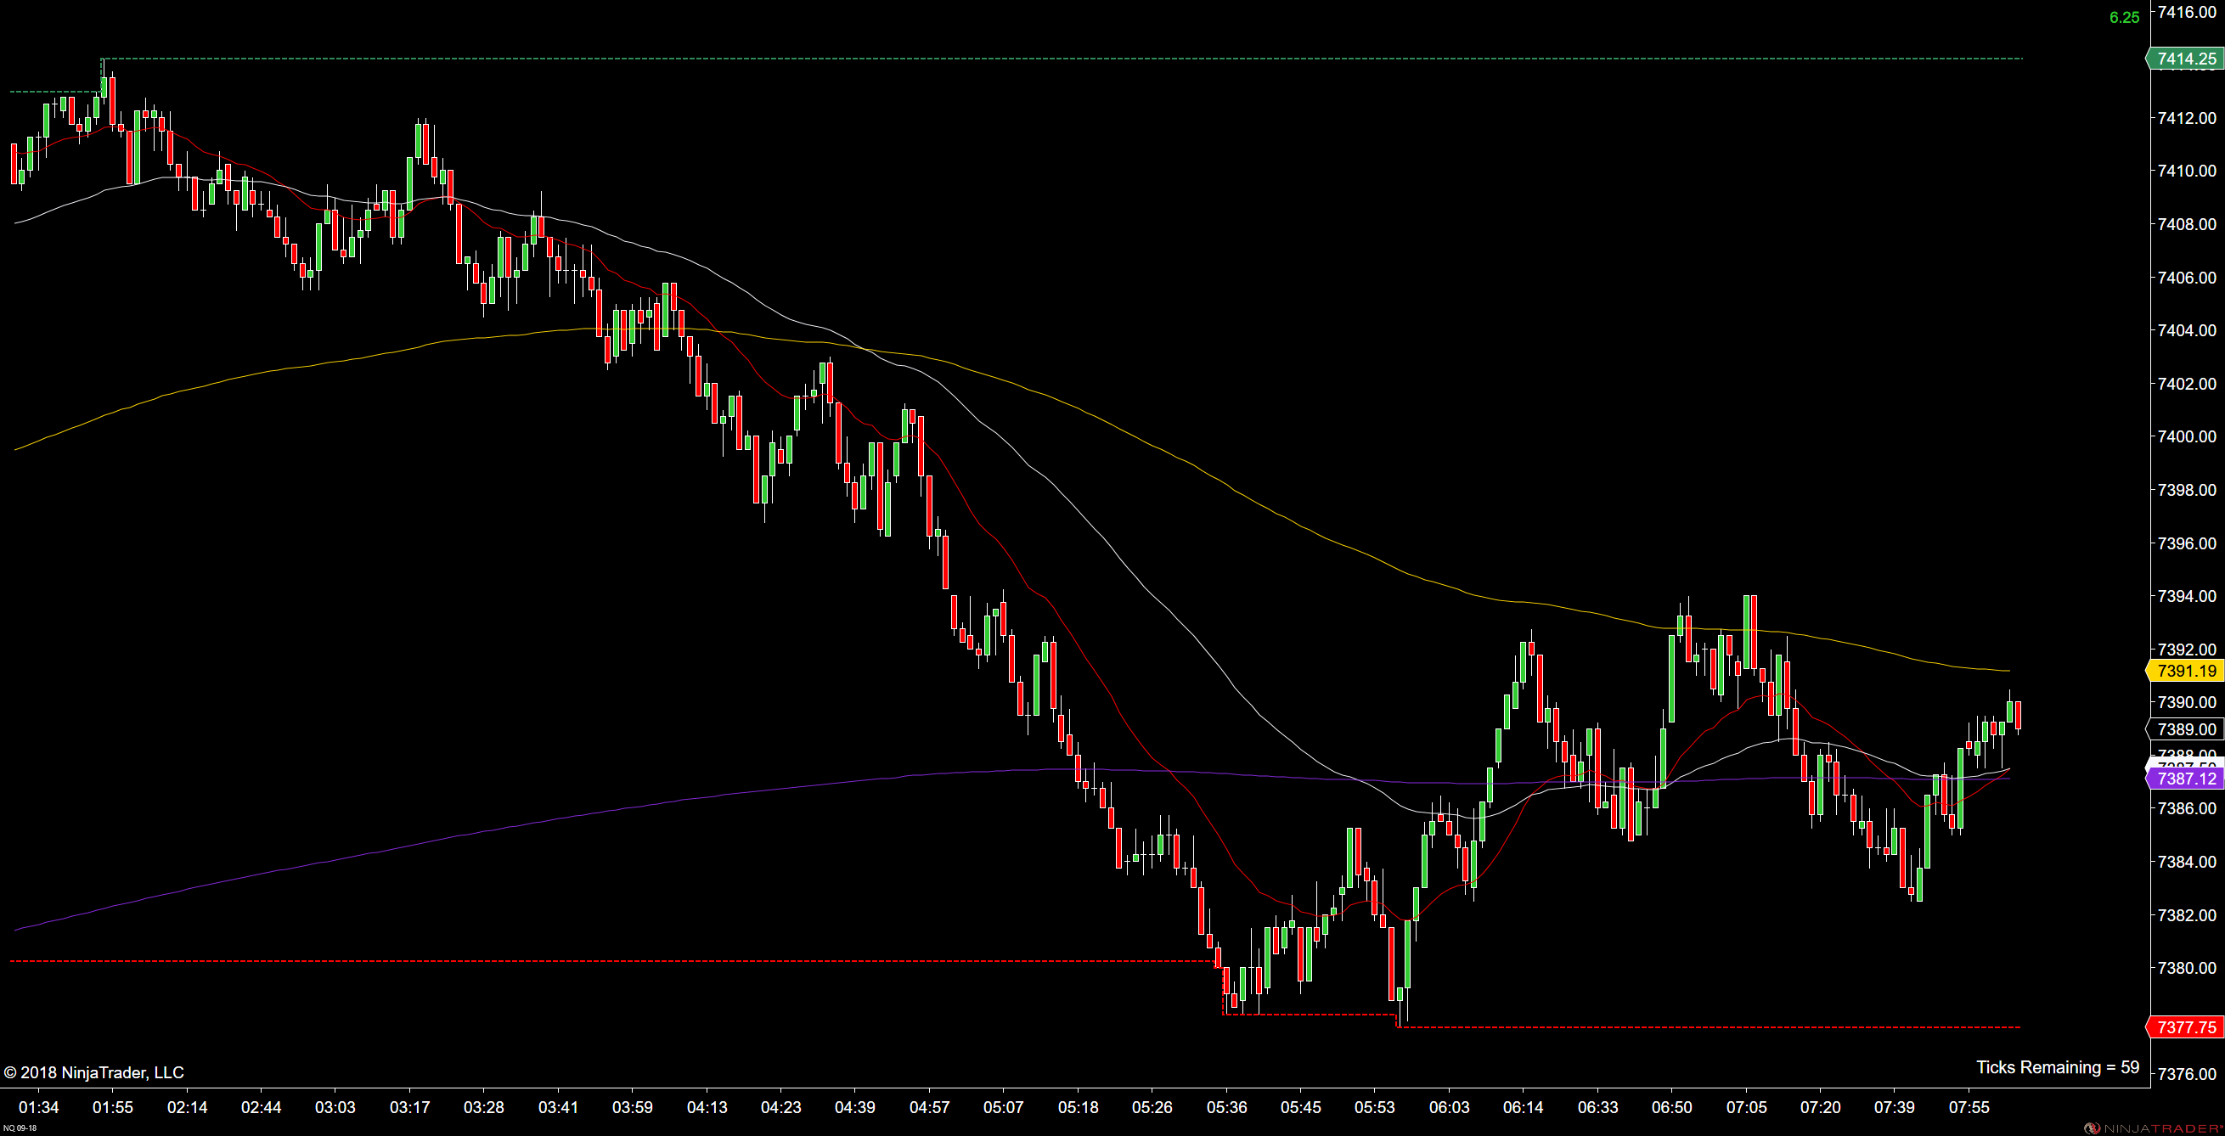Click the 7376.00 price axis label

click(2187, 1075)
